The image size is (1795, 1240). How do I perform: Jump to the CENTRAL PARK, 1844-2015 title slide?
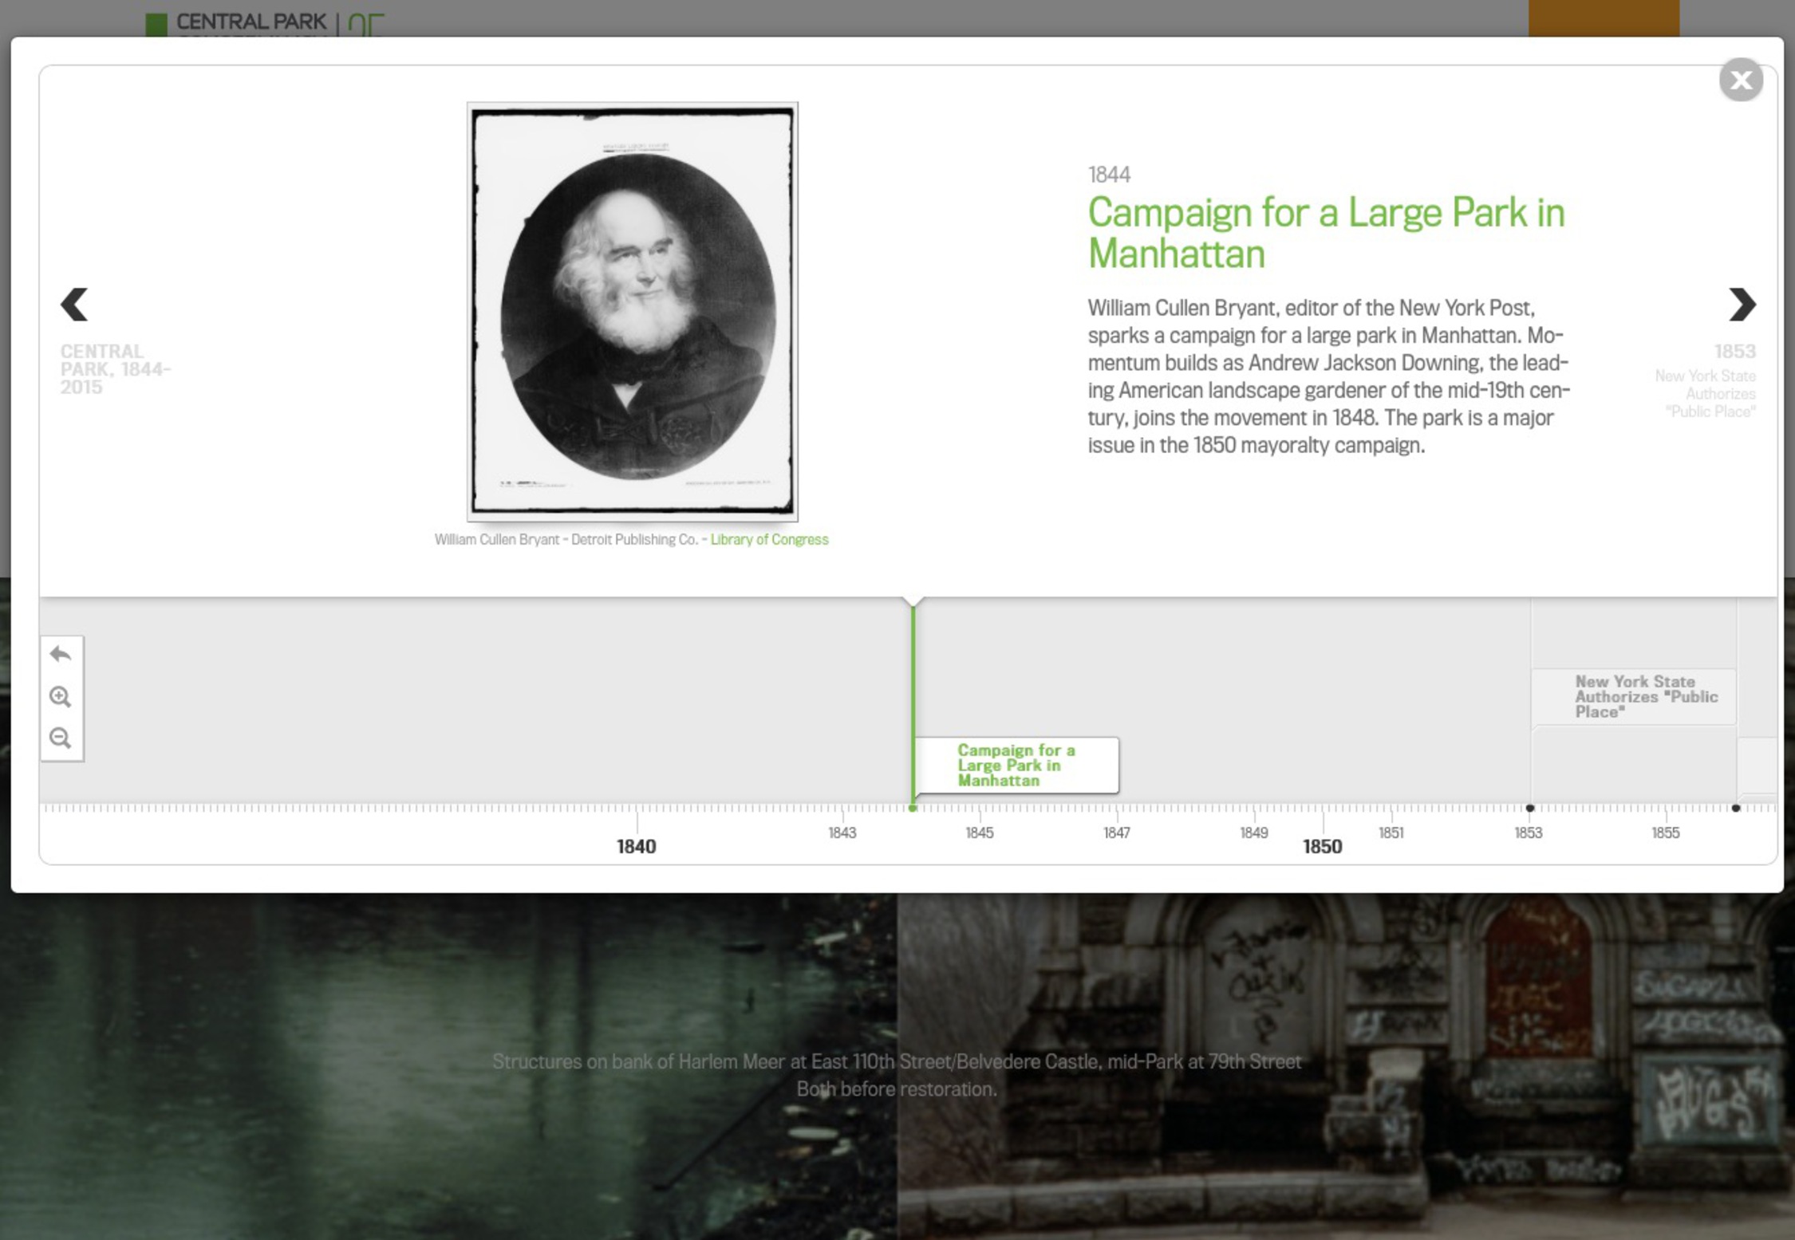point(115,368)
